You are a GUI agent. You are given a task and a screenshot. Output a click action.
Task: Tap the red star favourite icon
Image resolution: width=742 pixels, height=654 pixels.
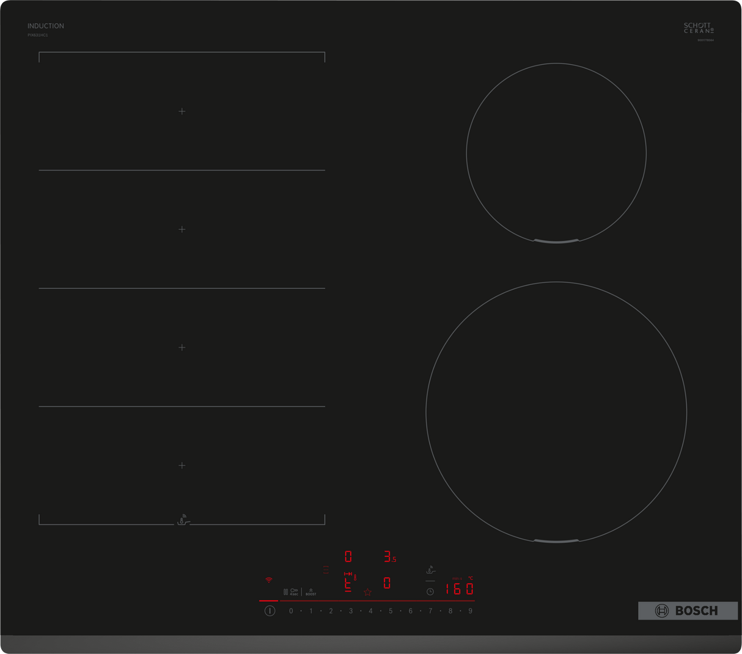(x=367, y=592)
